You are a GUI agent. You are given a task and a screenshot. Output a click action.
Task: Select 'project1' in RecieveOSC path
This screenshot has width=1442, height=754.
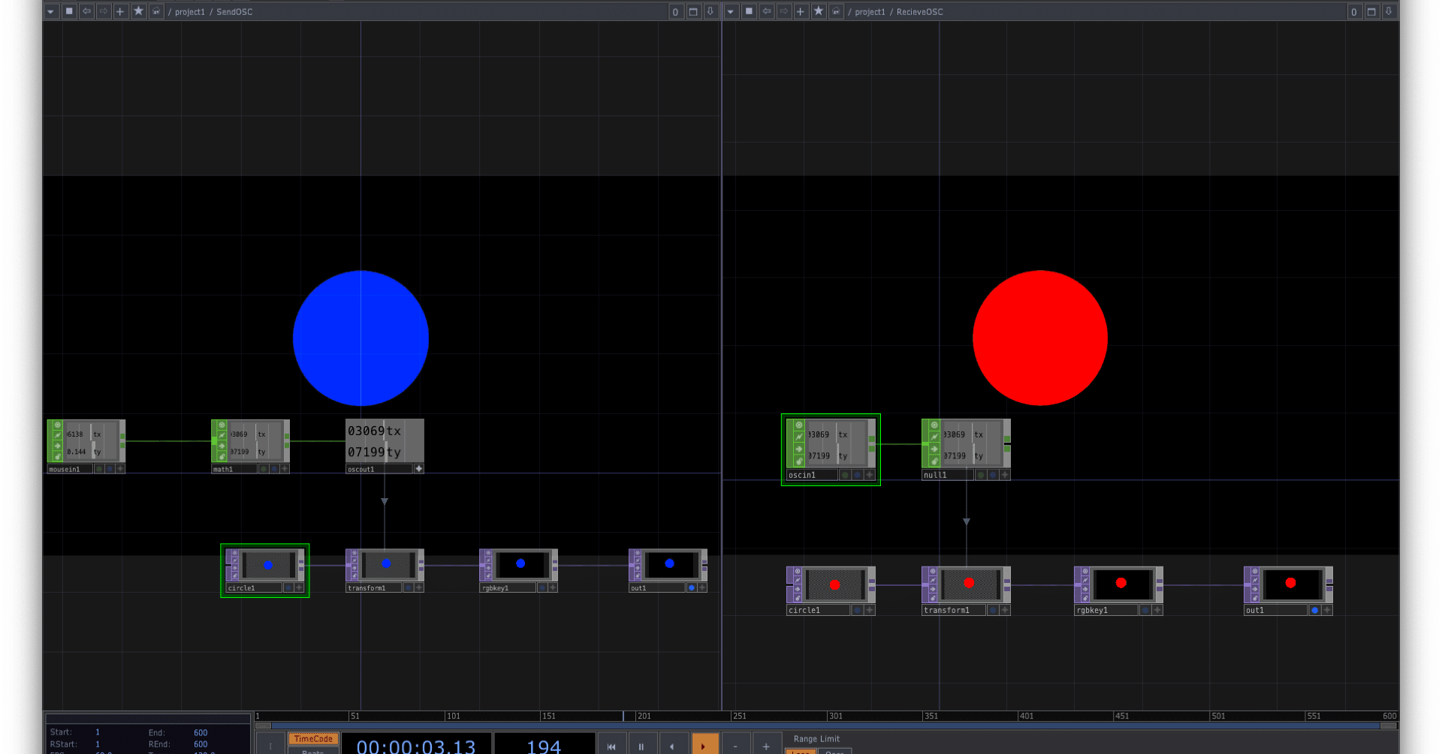tap(870, 12)
